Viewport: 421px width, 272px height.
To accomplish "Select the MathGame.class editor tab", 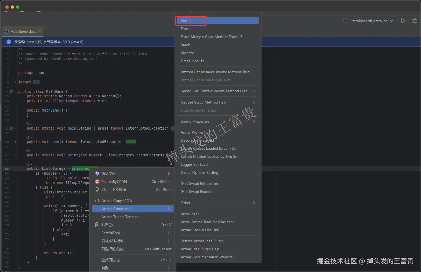I will tap(23, 31).
